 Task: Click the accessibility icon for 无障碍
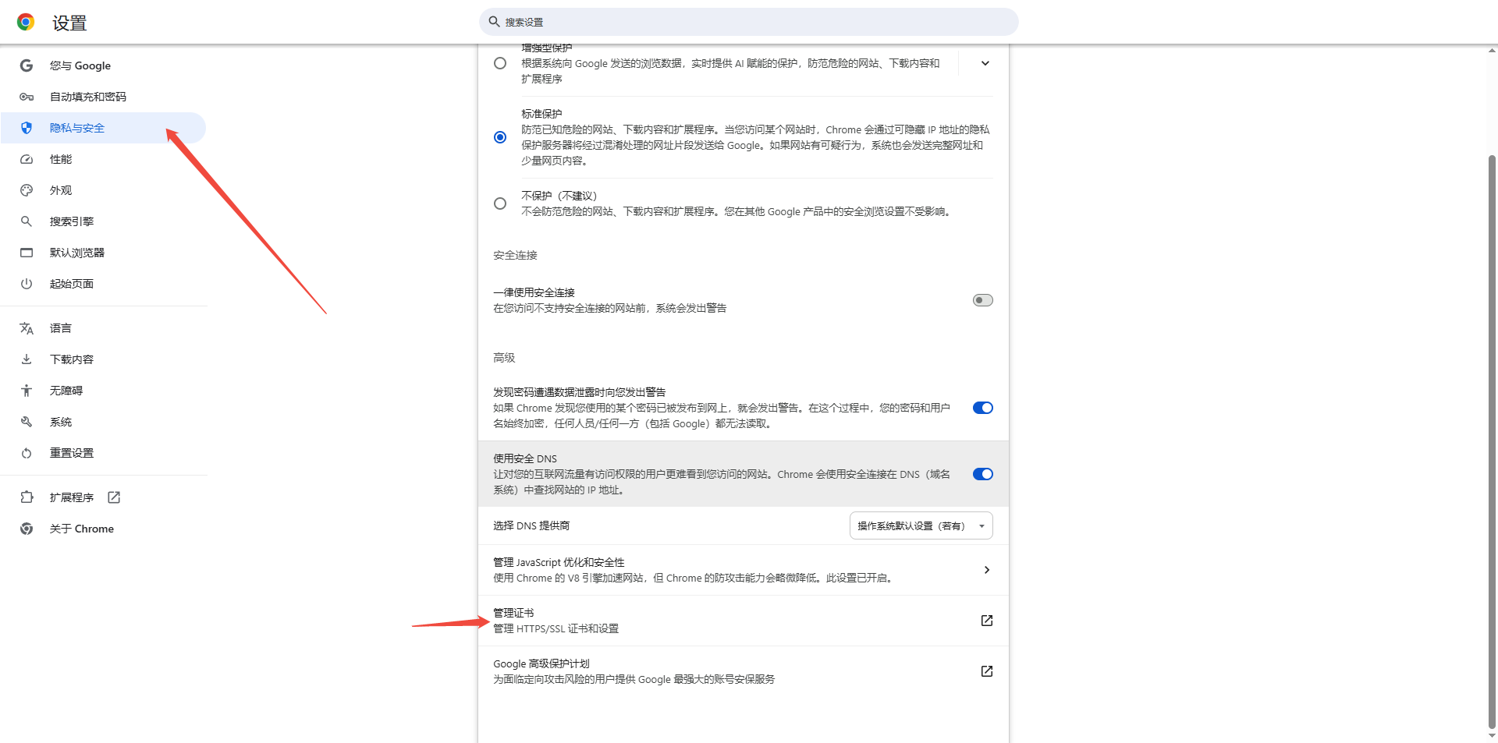27,391
